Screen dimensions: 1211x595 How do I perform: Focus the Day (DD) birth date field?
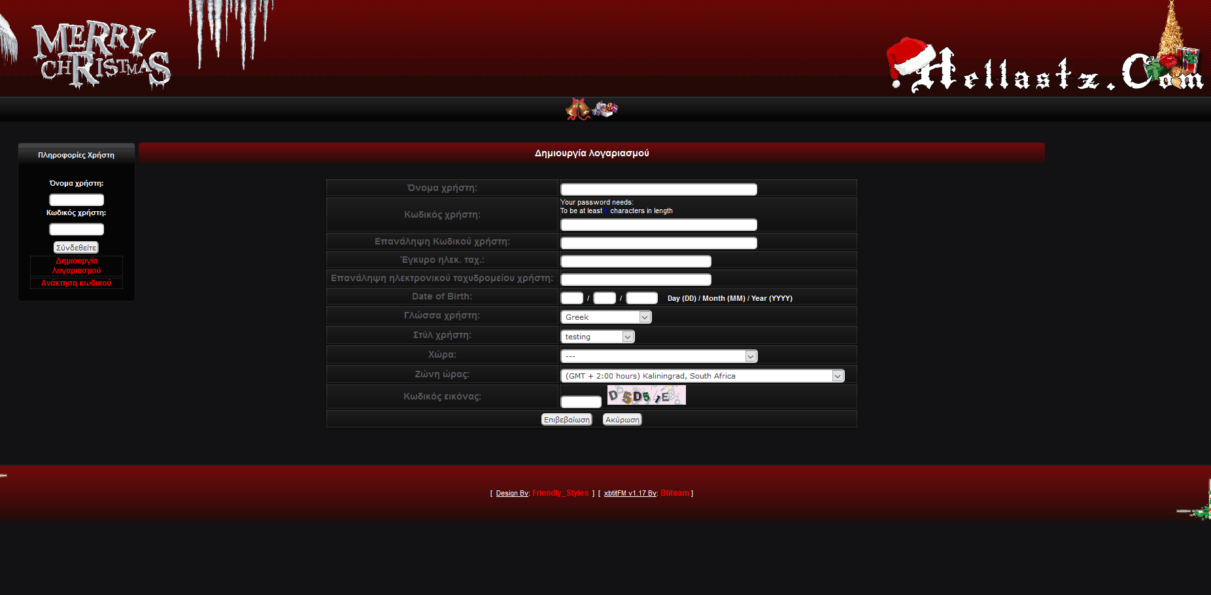[x=572, y=298]
